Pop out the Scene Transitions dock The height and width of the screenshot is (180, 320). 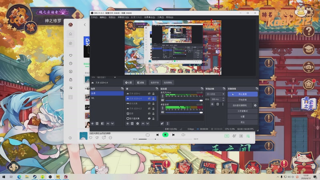(224, 88)
